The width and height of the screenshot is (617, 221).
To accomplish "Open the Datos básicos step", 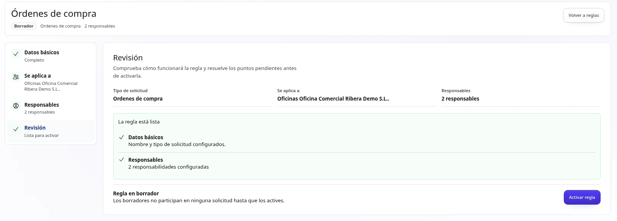I will tap(50, 56).
